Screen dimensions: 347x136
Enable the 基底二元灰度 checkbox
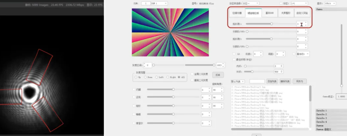tap(192, 80)
